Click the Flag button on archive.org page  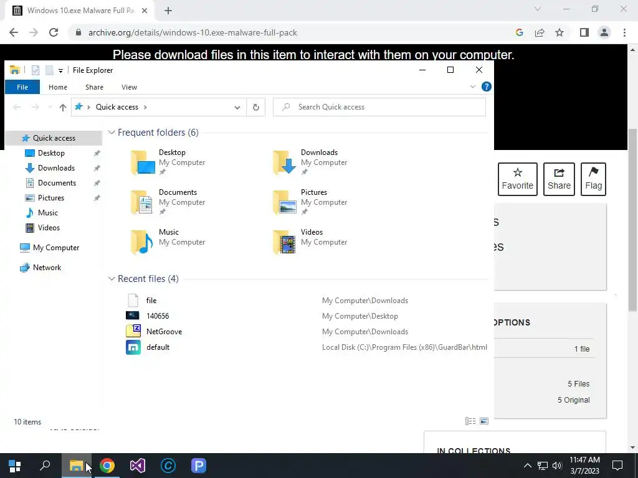click(593, 179)
